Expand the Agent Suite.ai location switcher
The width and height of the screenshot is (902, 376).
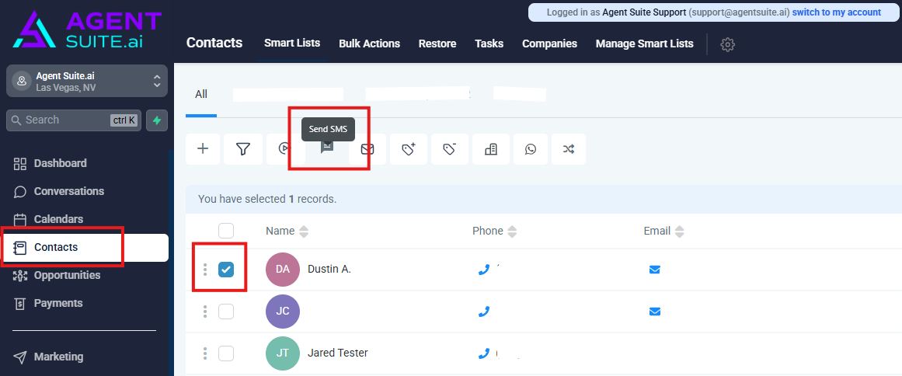click(87, 81)
